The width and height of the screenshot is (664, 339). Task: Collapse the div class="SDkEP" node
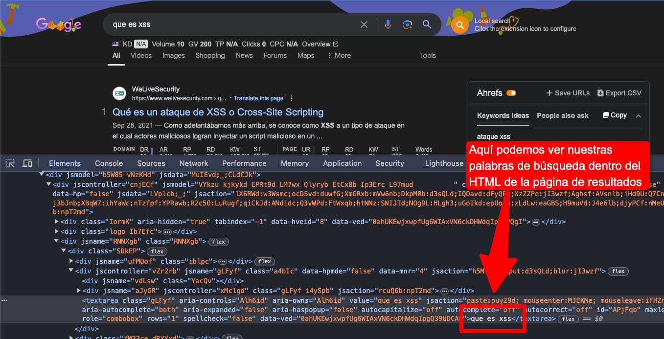coord(63,251)
